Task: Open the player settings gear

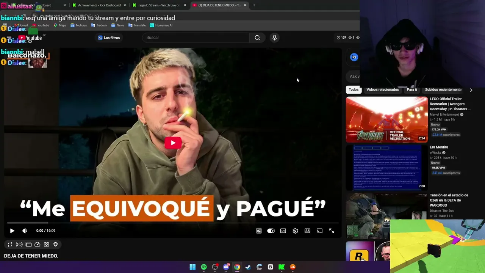Action: pyautogui.click(x=295, y=231)
